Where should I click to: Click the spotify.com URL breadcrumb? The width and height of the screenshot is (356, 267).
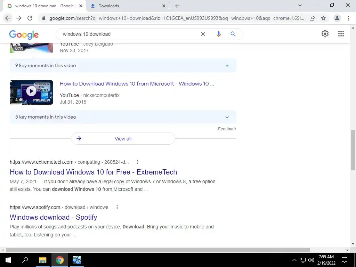tap(59, 207)
